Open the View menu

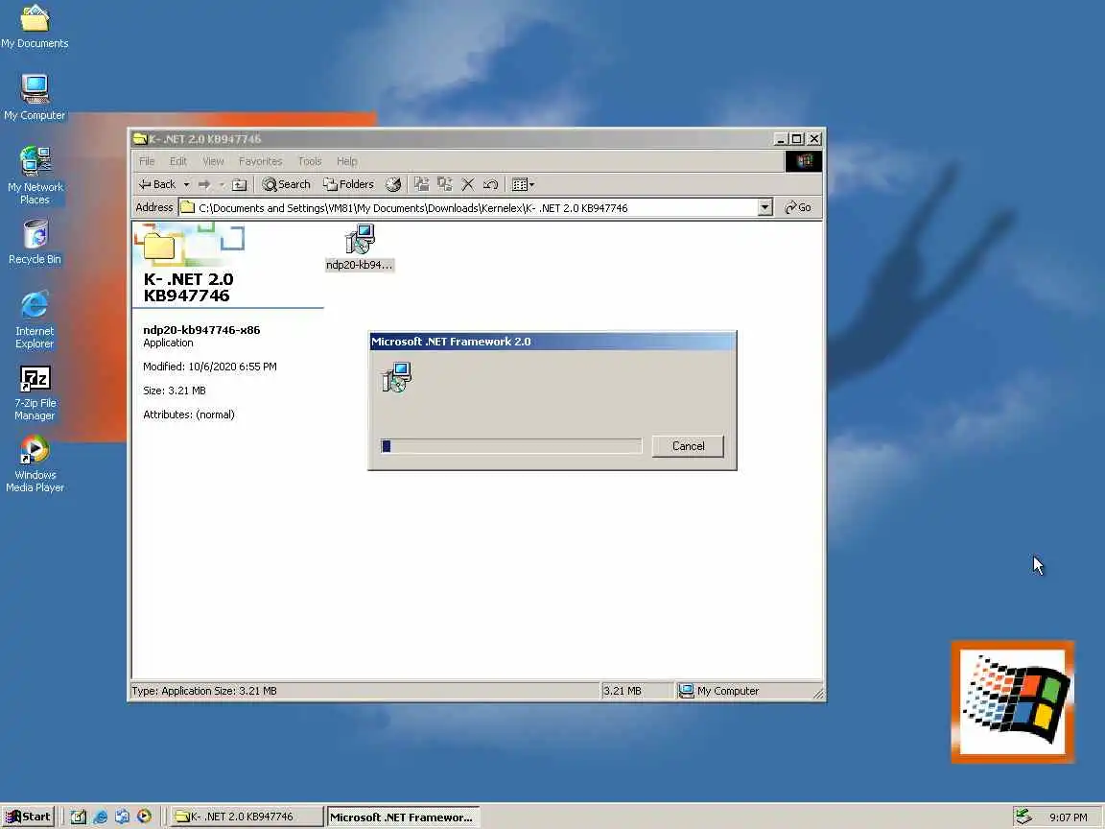213,161
